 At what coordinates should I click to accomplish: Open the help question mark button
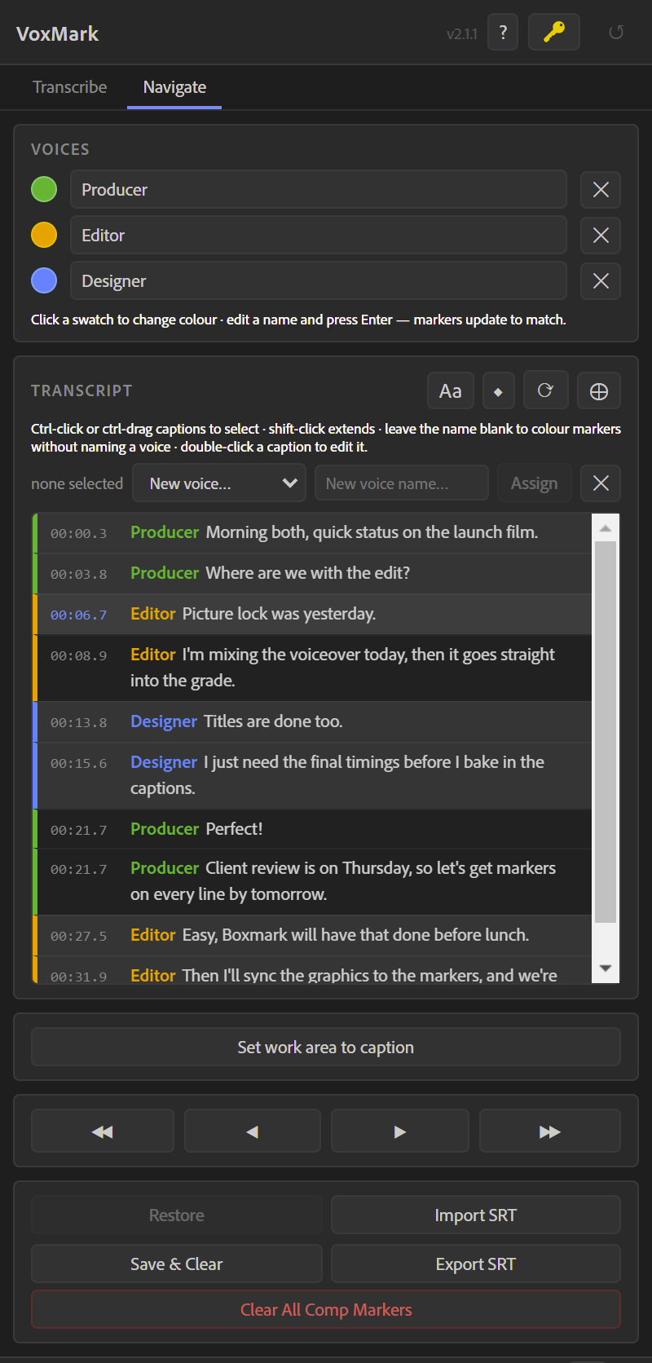coord(503,33)
